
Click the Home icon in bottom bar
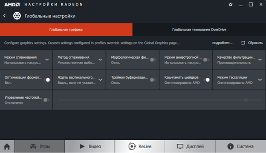[7, 146]
